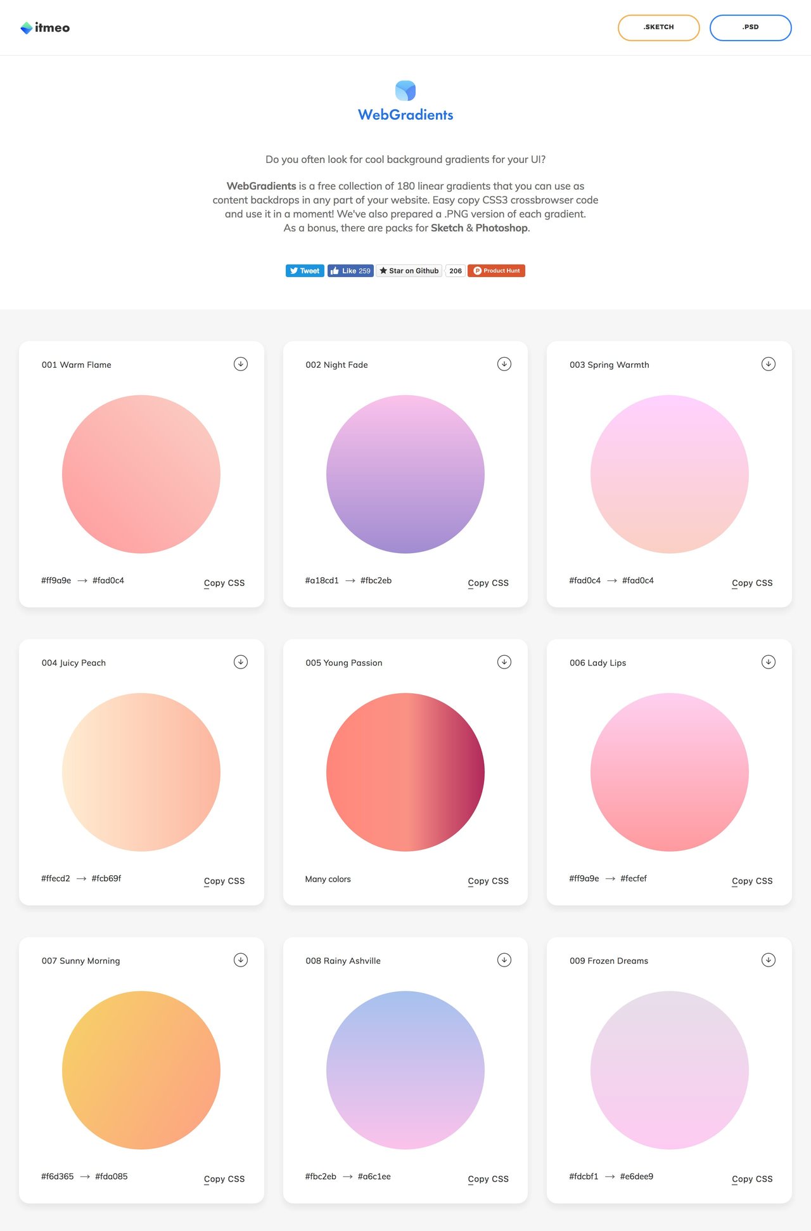Download PNG of 006 Lady Lips
Viewport: 811px width, 1231px height.
(769, 662)
